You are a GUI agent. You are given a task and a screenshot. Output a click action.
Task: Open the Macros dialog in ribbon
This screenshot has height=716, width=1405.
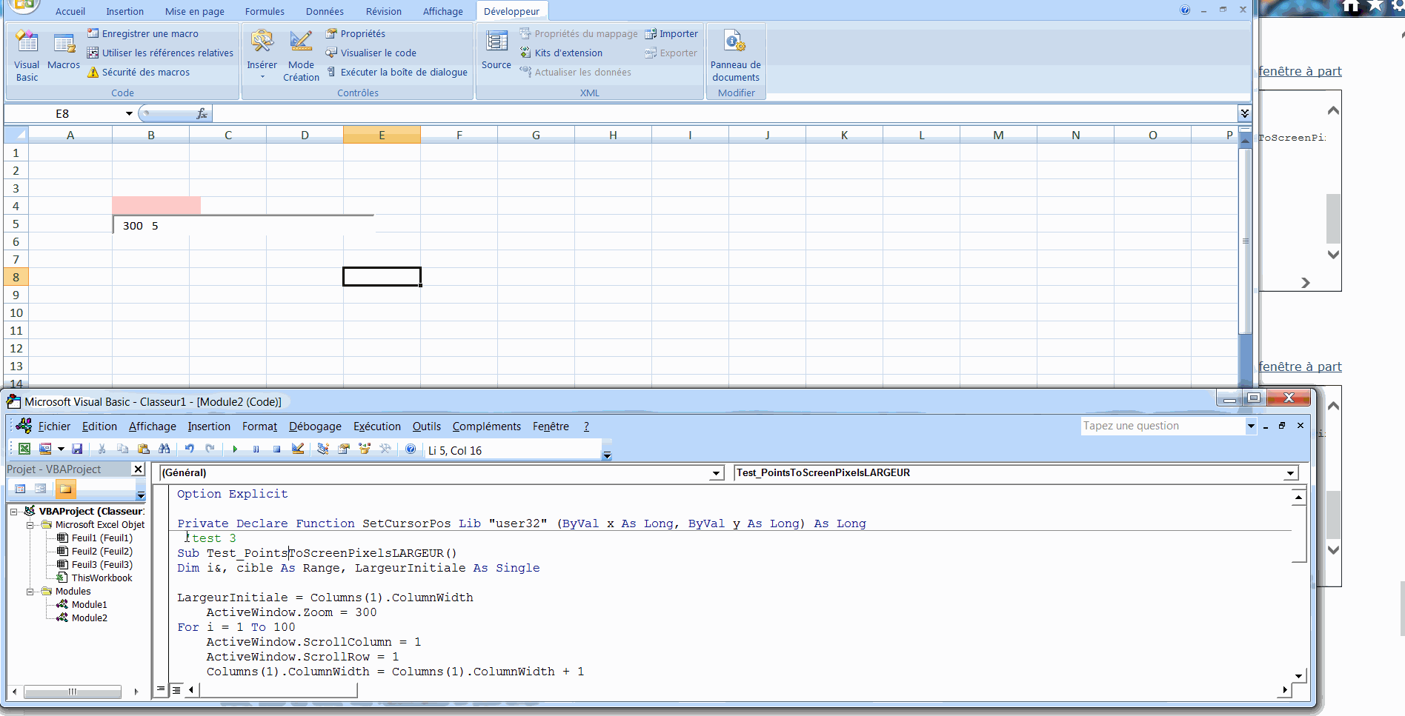64,50
